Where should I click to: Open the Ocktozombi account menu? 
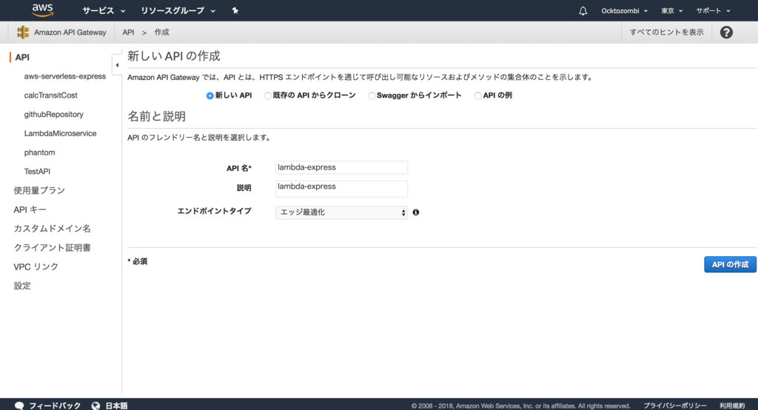624,10
